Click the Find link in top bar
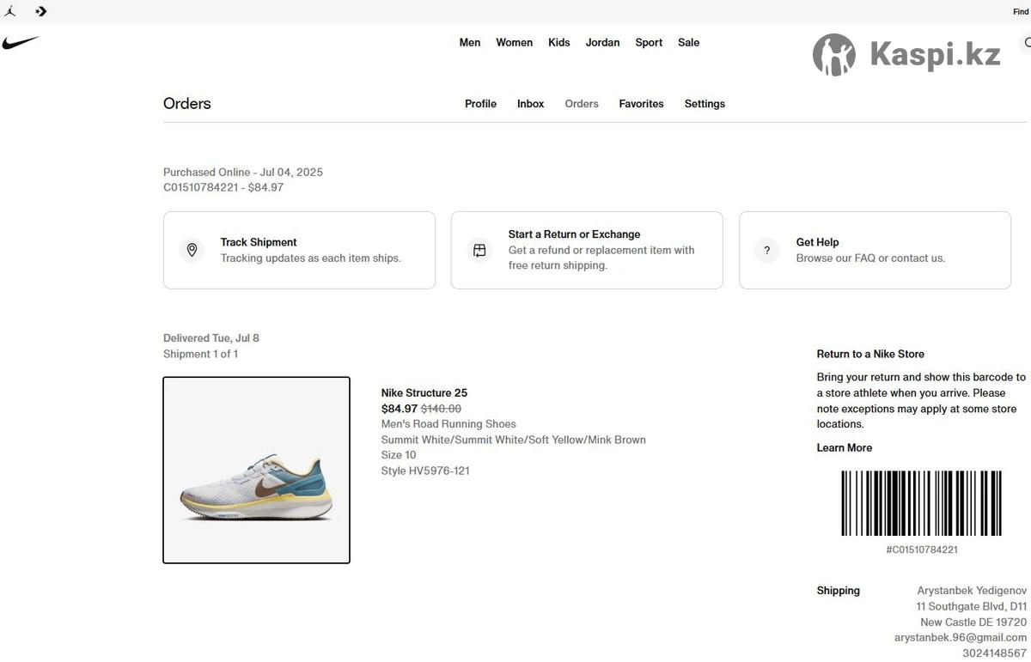 pyautogui.click(x=1021, y=12)
